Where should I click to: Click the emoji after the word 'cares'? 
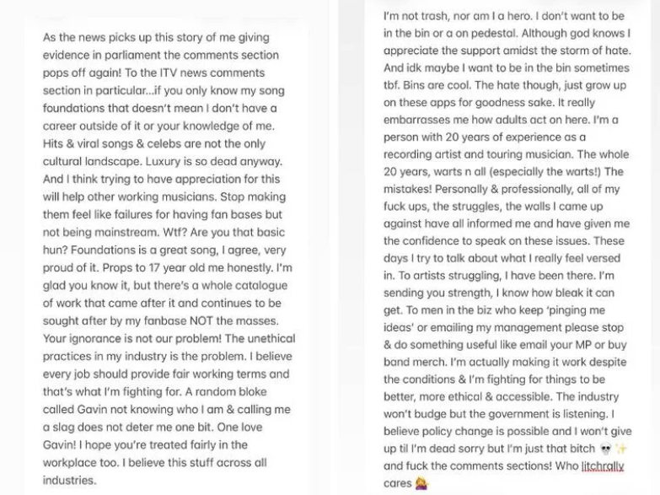(x=419, y=484)
